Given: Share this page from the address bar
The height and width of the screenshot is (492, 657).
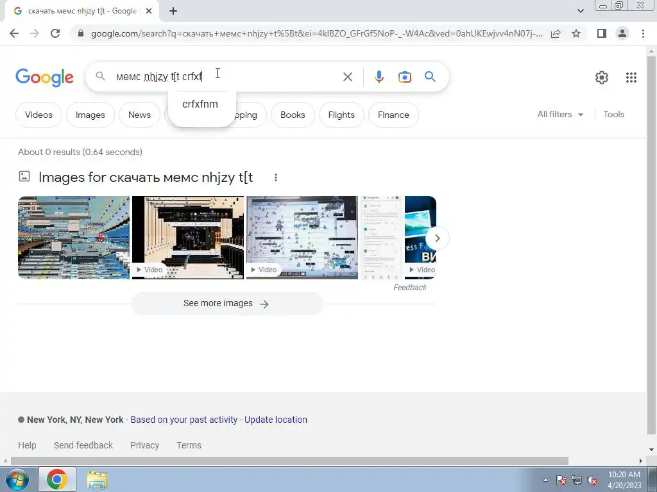Looking at the screenshot, I should coord(556,33).
